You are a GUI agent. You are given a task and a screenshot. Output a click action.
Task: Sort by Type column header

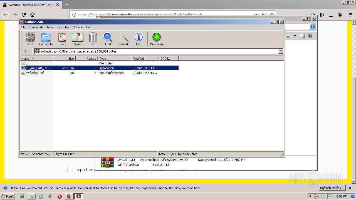point(114,58)
